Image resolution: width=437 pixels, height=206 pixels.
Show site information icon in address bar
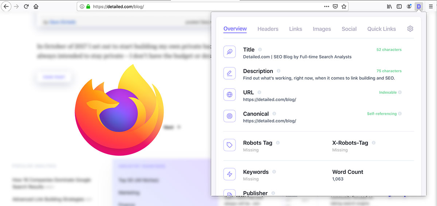point(82,7)
